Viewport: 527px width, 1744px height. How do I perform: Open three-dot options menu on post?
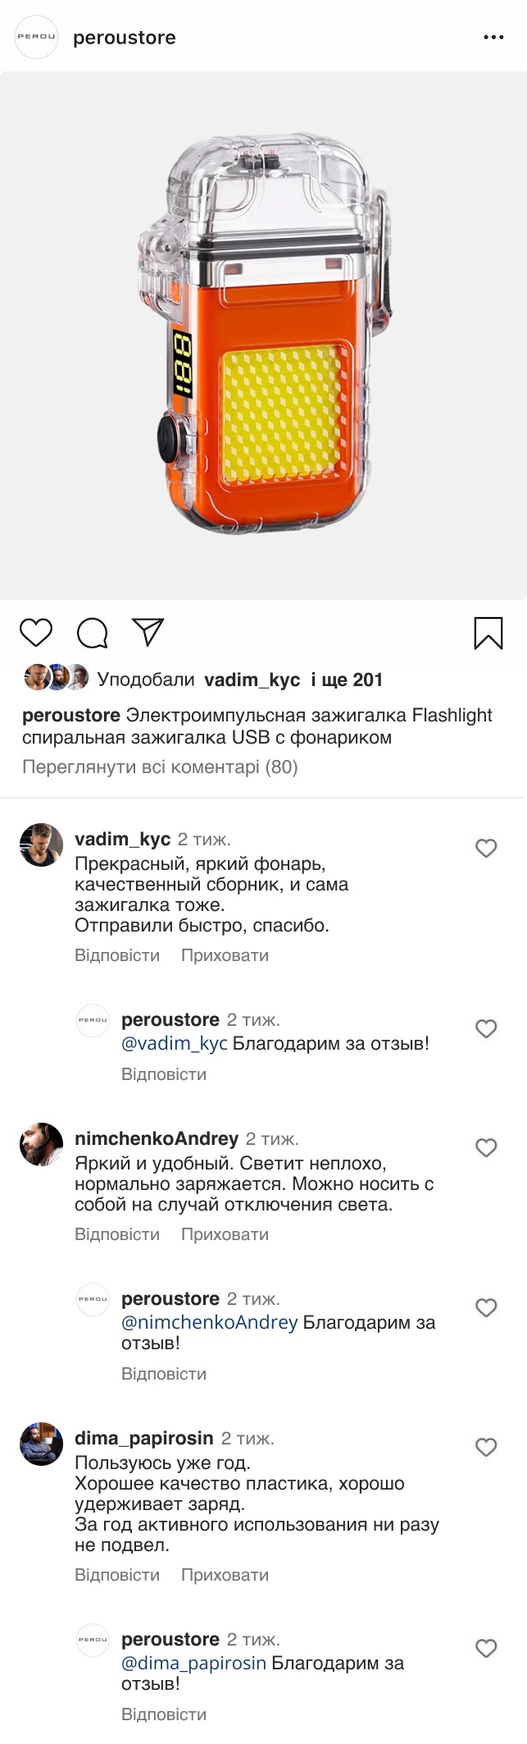tap(493, 38)
